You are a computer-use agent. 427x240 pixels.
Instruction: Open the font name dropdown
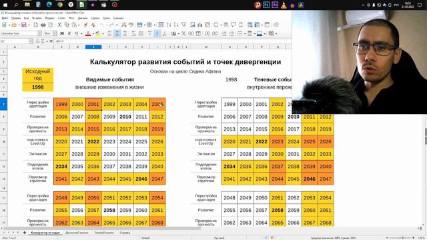[x=39, y=33]
